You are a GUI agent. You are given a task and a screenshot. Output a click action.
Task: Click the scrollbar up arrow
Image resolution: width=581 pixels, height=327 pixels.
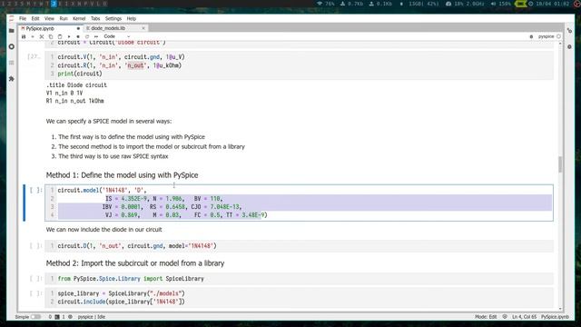point(560,44)
